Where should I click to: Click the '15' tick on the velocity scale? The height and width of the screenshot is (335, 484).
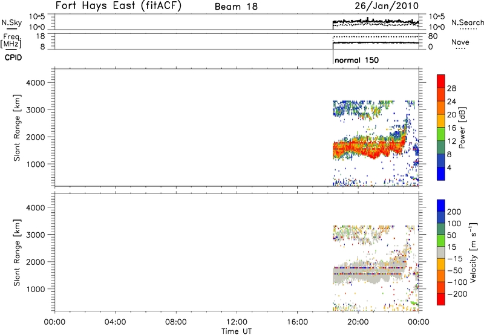pos(451,247)
